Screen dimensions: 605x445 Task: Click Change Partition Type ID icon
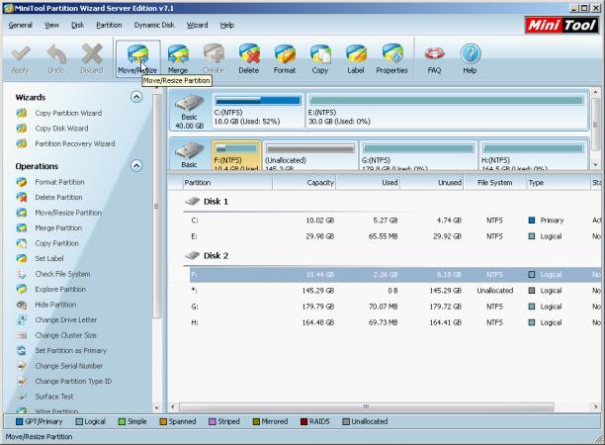pos(22,382)
